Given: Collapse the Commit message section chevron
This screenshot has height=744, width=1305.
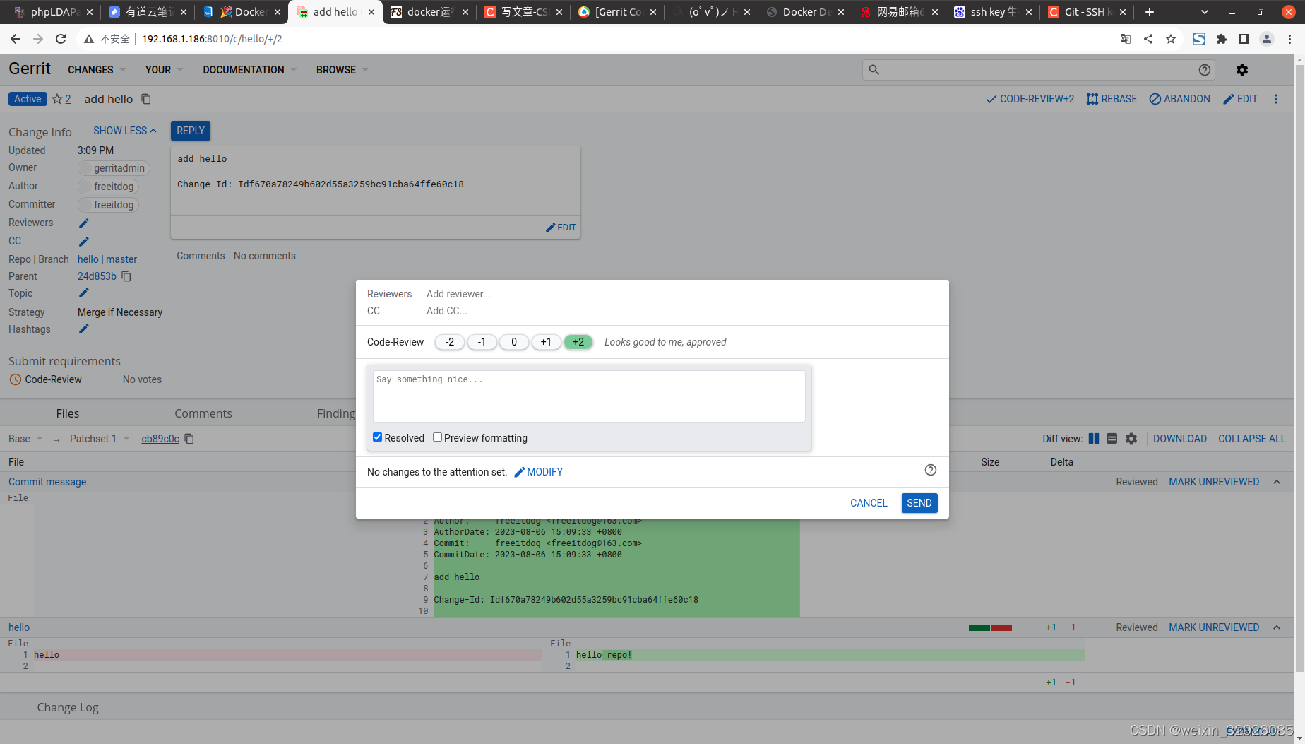Looking at the screenshot, I should click(x=1277, y=481).
